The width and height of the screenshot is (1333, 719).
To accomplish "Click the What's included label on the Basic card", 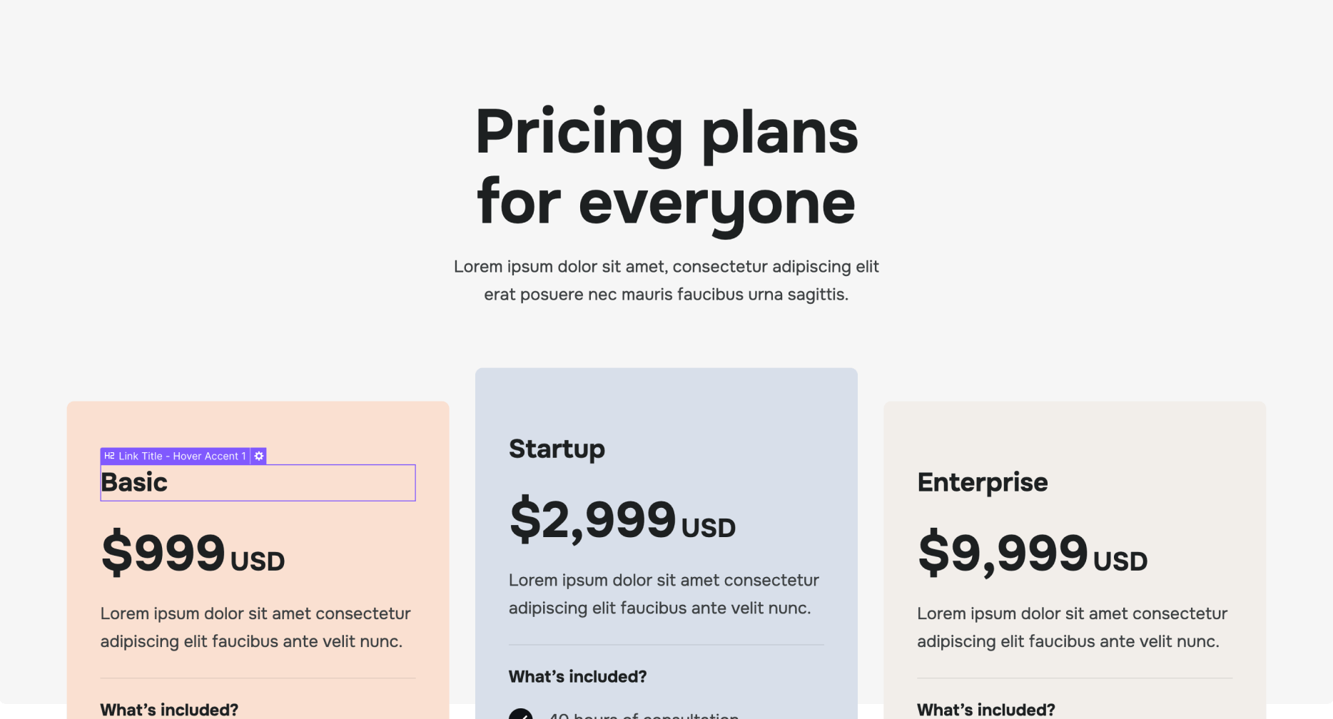I will [x=168, y=709].
